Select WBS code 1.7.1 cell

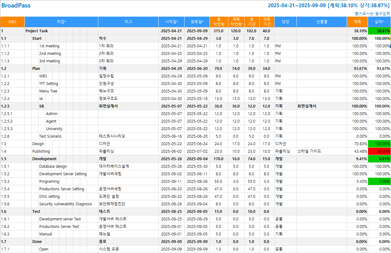(12, 249)
